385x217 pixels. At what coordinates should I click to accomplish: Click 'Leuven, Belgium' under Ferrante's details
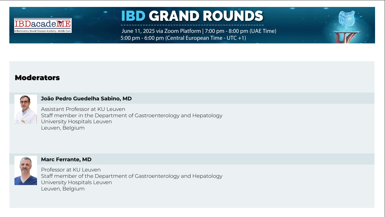coord(63,189)
